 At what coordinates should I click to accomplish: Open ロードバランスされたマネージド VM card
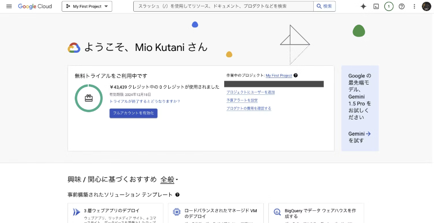click(216, 213)
